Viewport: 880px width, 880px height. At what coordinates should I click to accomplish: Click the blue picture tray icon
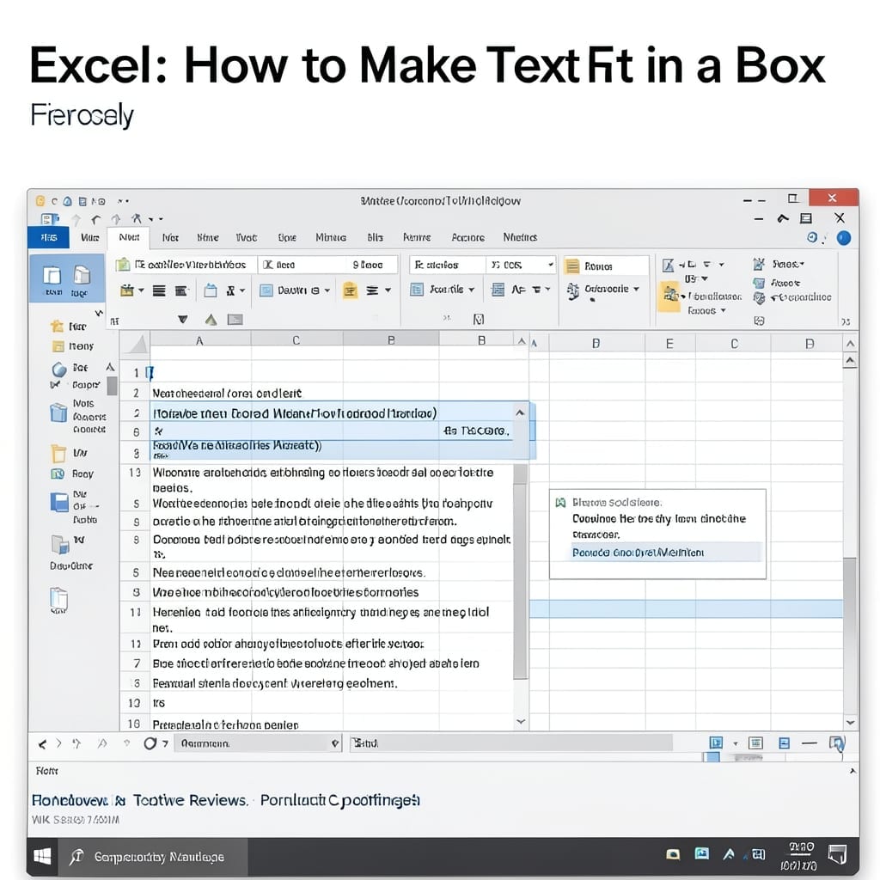pos(701,853)
